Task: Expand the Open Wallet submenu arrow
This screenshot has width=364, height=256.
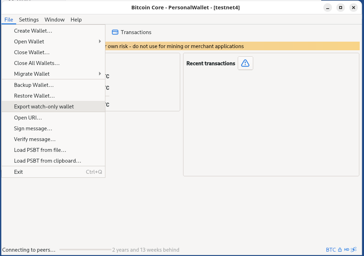Action: (x=100, y=41)
